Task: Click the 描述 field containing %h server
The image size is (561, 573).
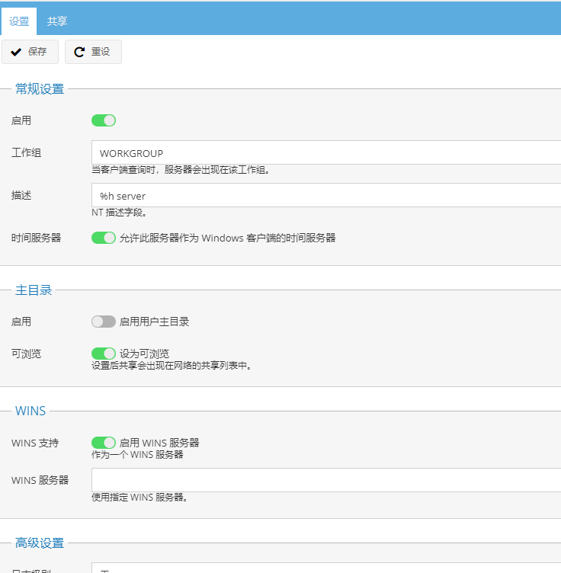Action: pyautogui.click(x=326, y=196)
